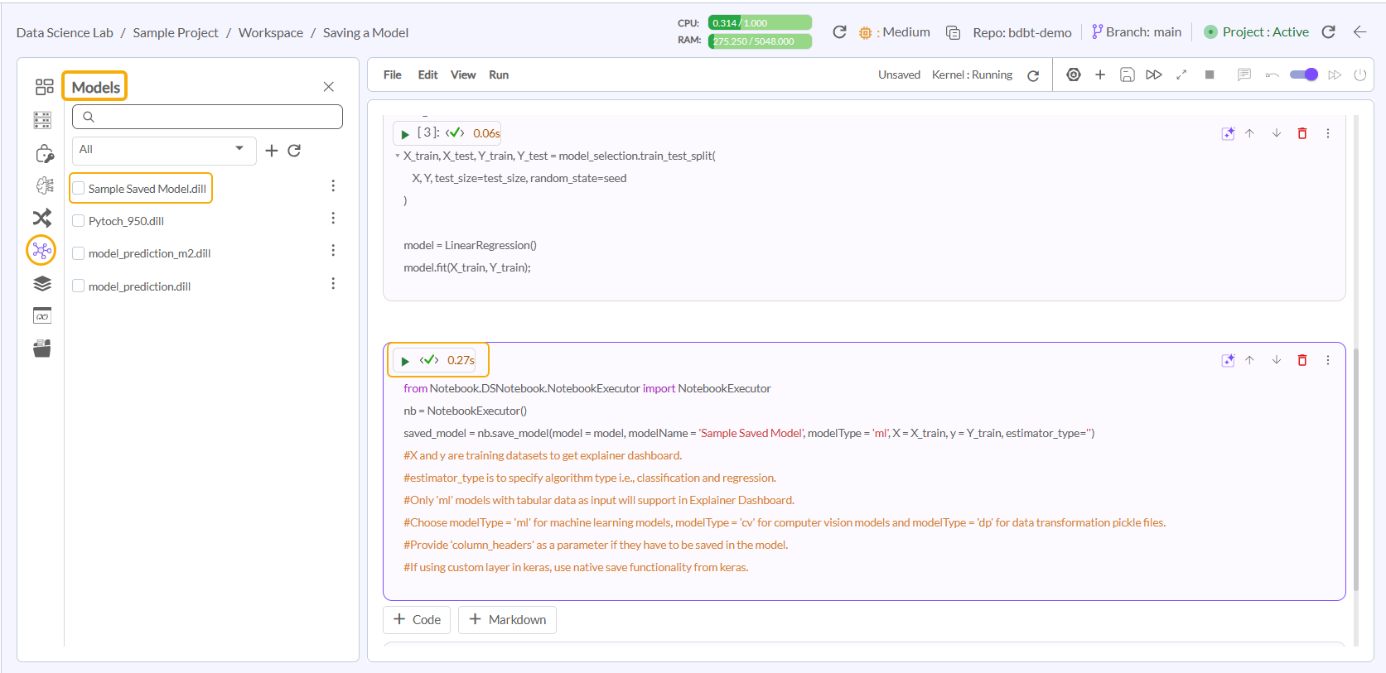Toggle the blue switch in notebook toolbar
Image resolution: width=1386 pixels, height=673 pixels.
click(x=1303, y=75)
